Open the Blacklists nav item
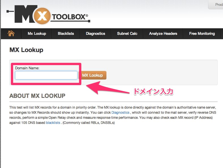Image resolution: width=223 pixels, height=168 pixels. coord(66,34)
